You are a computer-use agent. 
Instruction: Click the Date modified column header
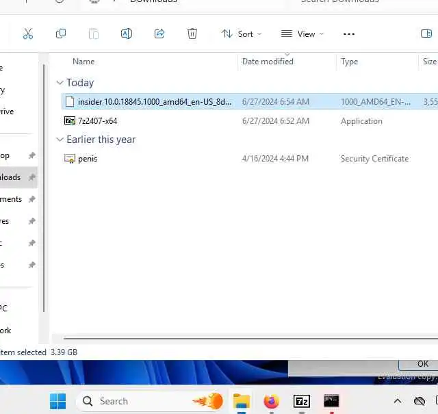pyautogui.click(x=268, y=62)
